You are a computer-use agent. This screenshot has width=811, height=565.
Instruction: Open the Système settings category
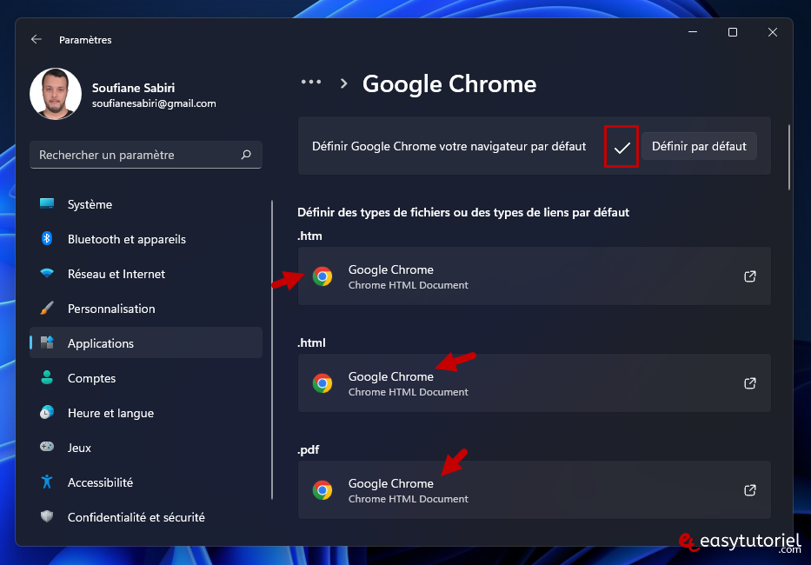[x=146, y=204]
